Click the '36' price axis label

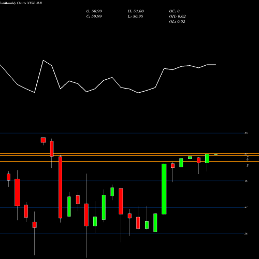point(246,234)
